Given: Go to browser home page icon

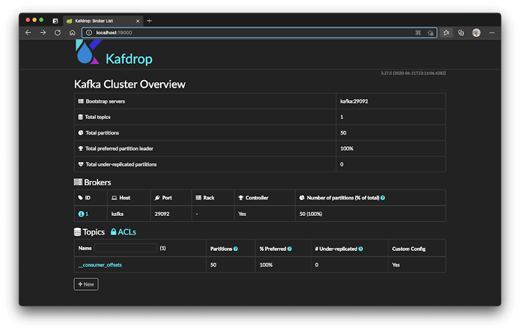Looking at the screenshot, I should pyautogui.click(x=72, y=33).
